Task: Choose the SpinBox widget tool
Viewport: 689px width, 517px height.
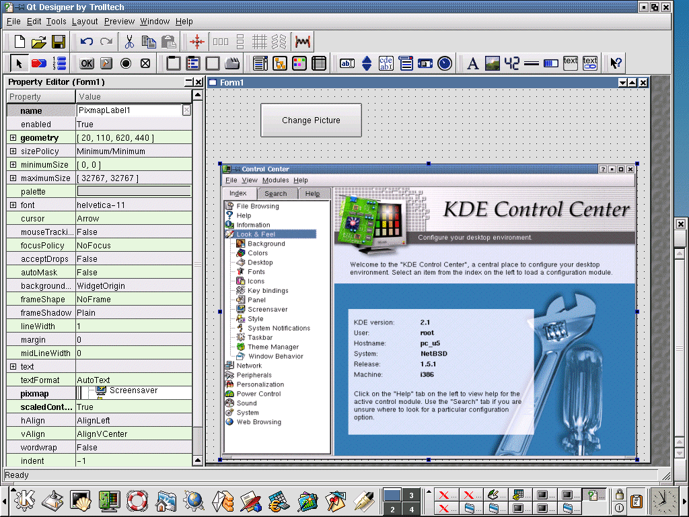Action: (367, 63)
